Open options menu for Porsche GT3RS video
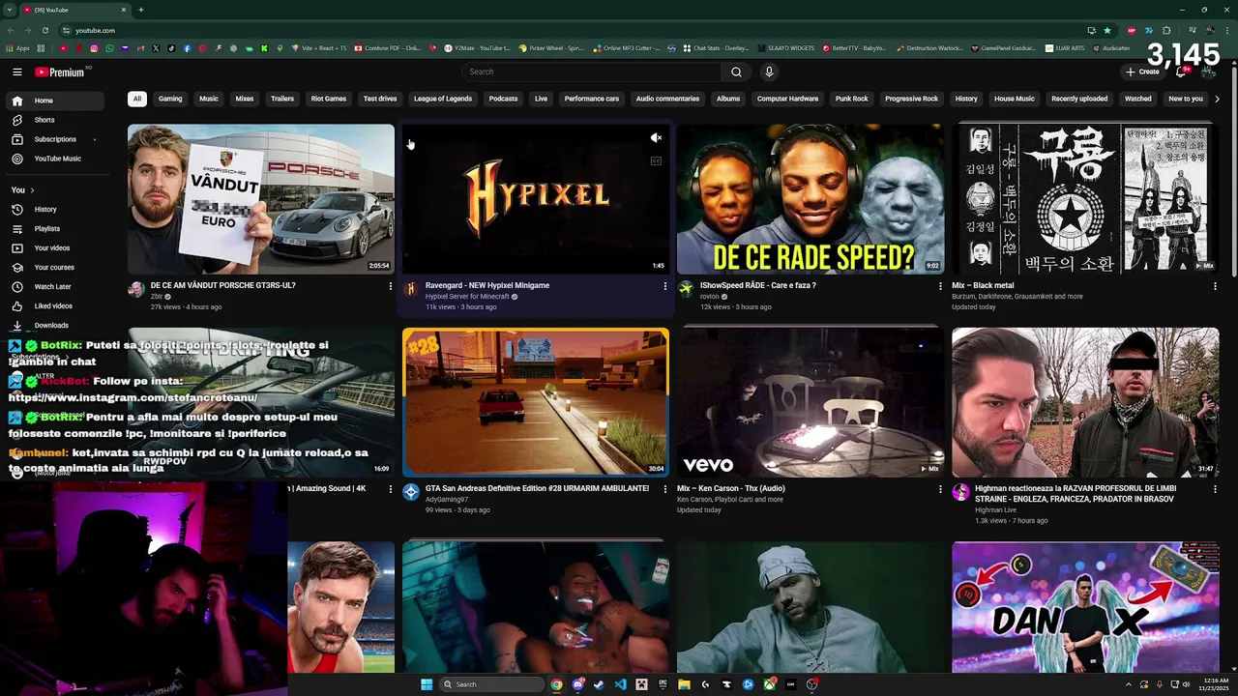1238x696 pixels. coord(390,286)
